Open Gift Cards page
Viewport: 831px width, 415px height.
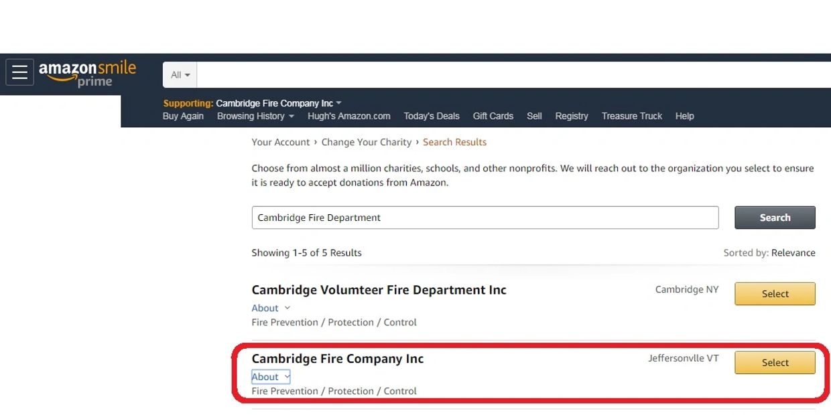pyautogui.click(x=493, y=116)
